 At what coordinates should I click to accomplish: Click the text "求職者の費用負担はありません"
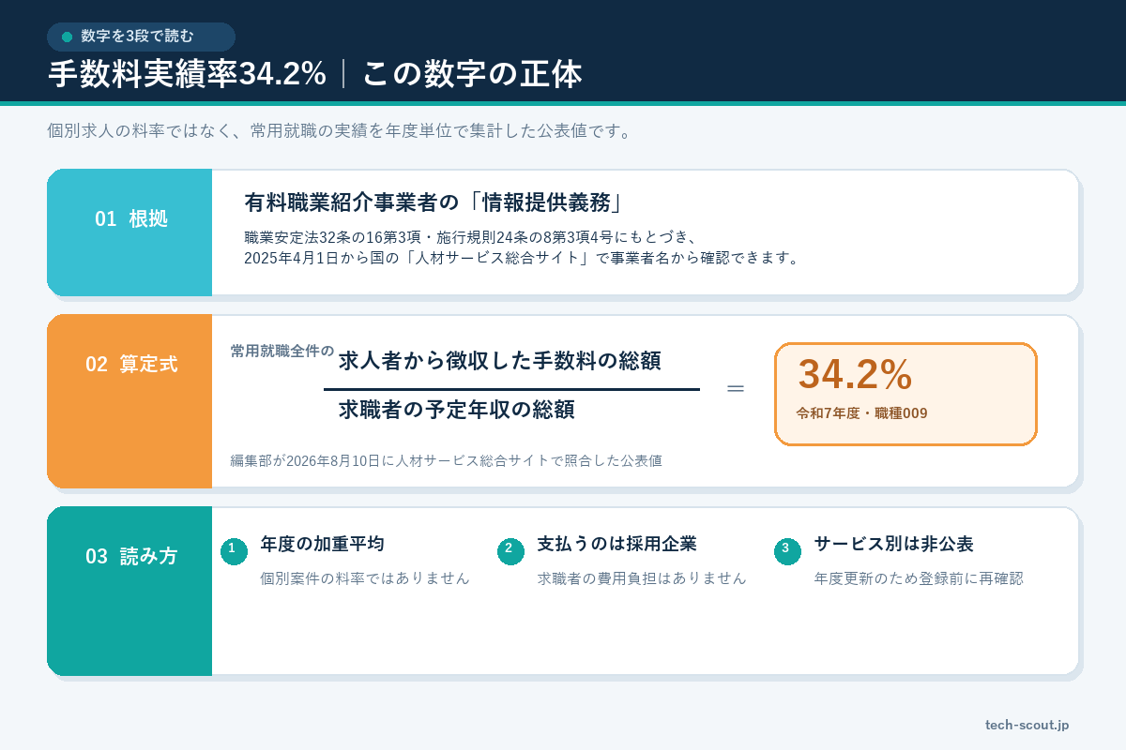tap(642, 578)
